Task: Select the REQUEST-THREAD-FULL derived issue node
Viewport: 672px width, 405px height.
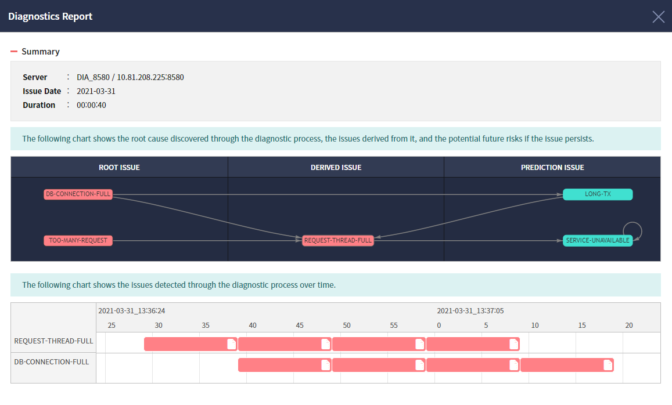Action: pos(337,240)
